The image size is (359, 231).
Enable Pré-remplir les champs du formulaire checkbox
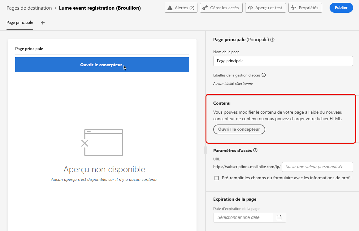tap(217, 178)
